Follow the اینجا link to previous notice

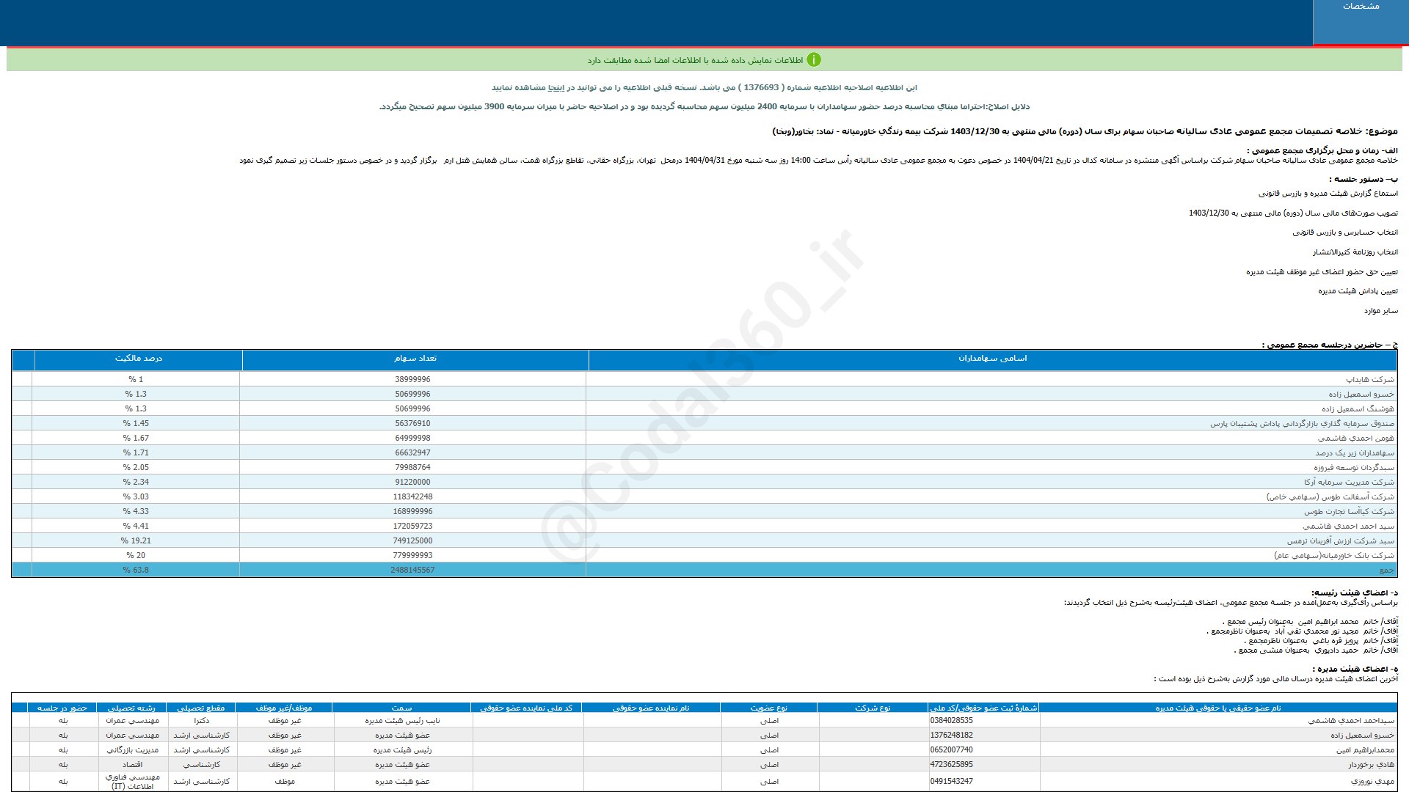point(556,88)
